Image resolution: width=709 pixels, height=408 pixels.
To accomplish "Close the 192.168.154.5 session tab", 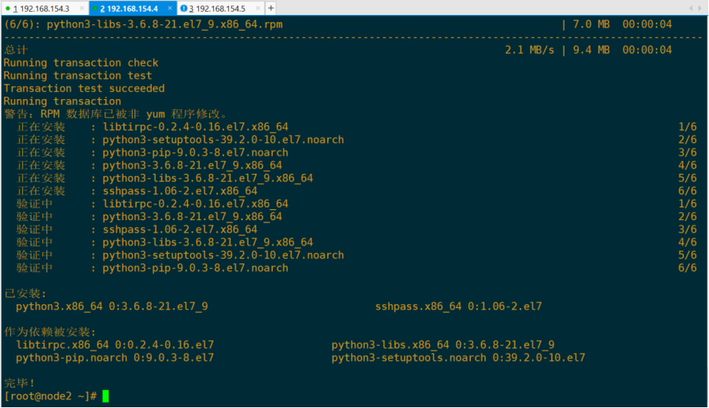I will point(258,8).
